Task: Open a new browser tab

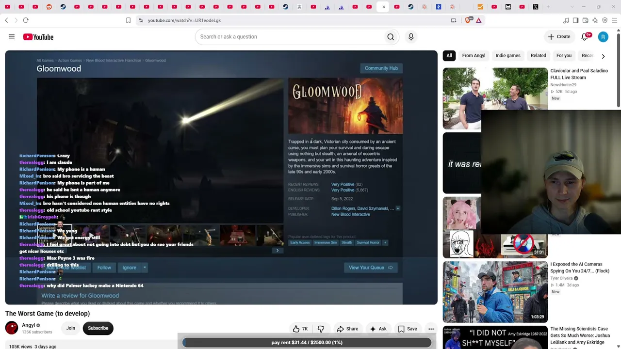Action: tap(548, 7)
